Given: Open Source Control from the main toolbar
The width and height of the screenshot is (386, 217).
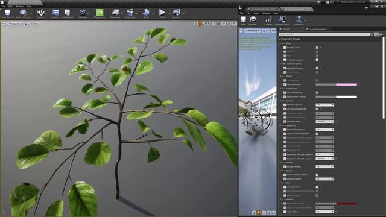Looking at the screenshot, I should click(23, 13).
